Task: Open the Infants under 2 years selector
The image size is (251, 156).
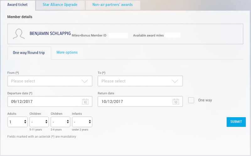Action: tap(82, 122)
